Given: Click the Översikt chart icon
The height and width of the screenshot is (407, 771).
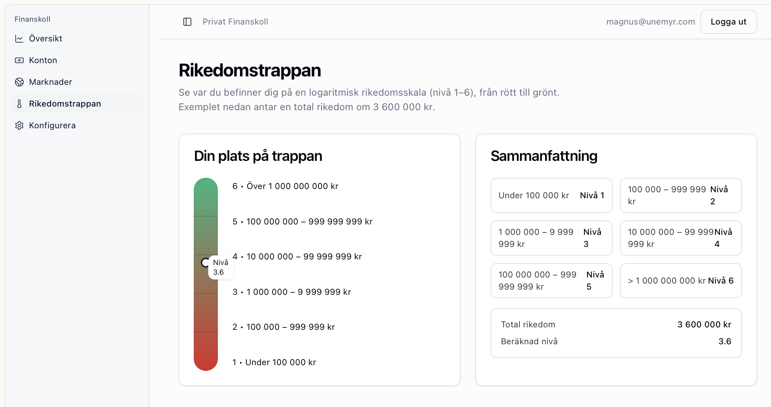Looking at the screenshot, I should click(x=19, y=39).
